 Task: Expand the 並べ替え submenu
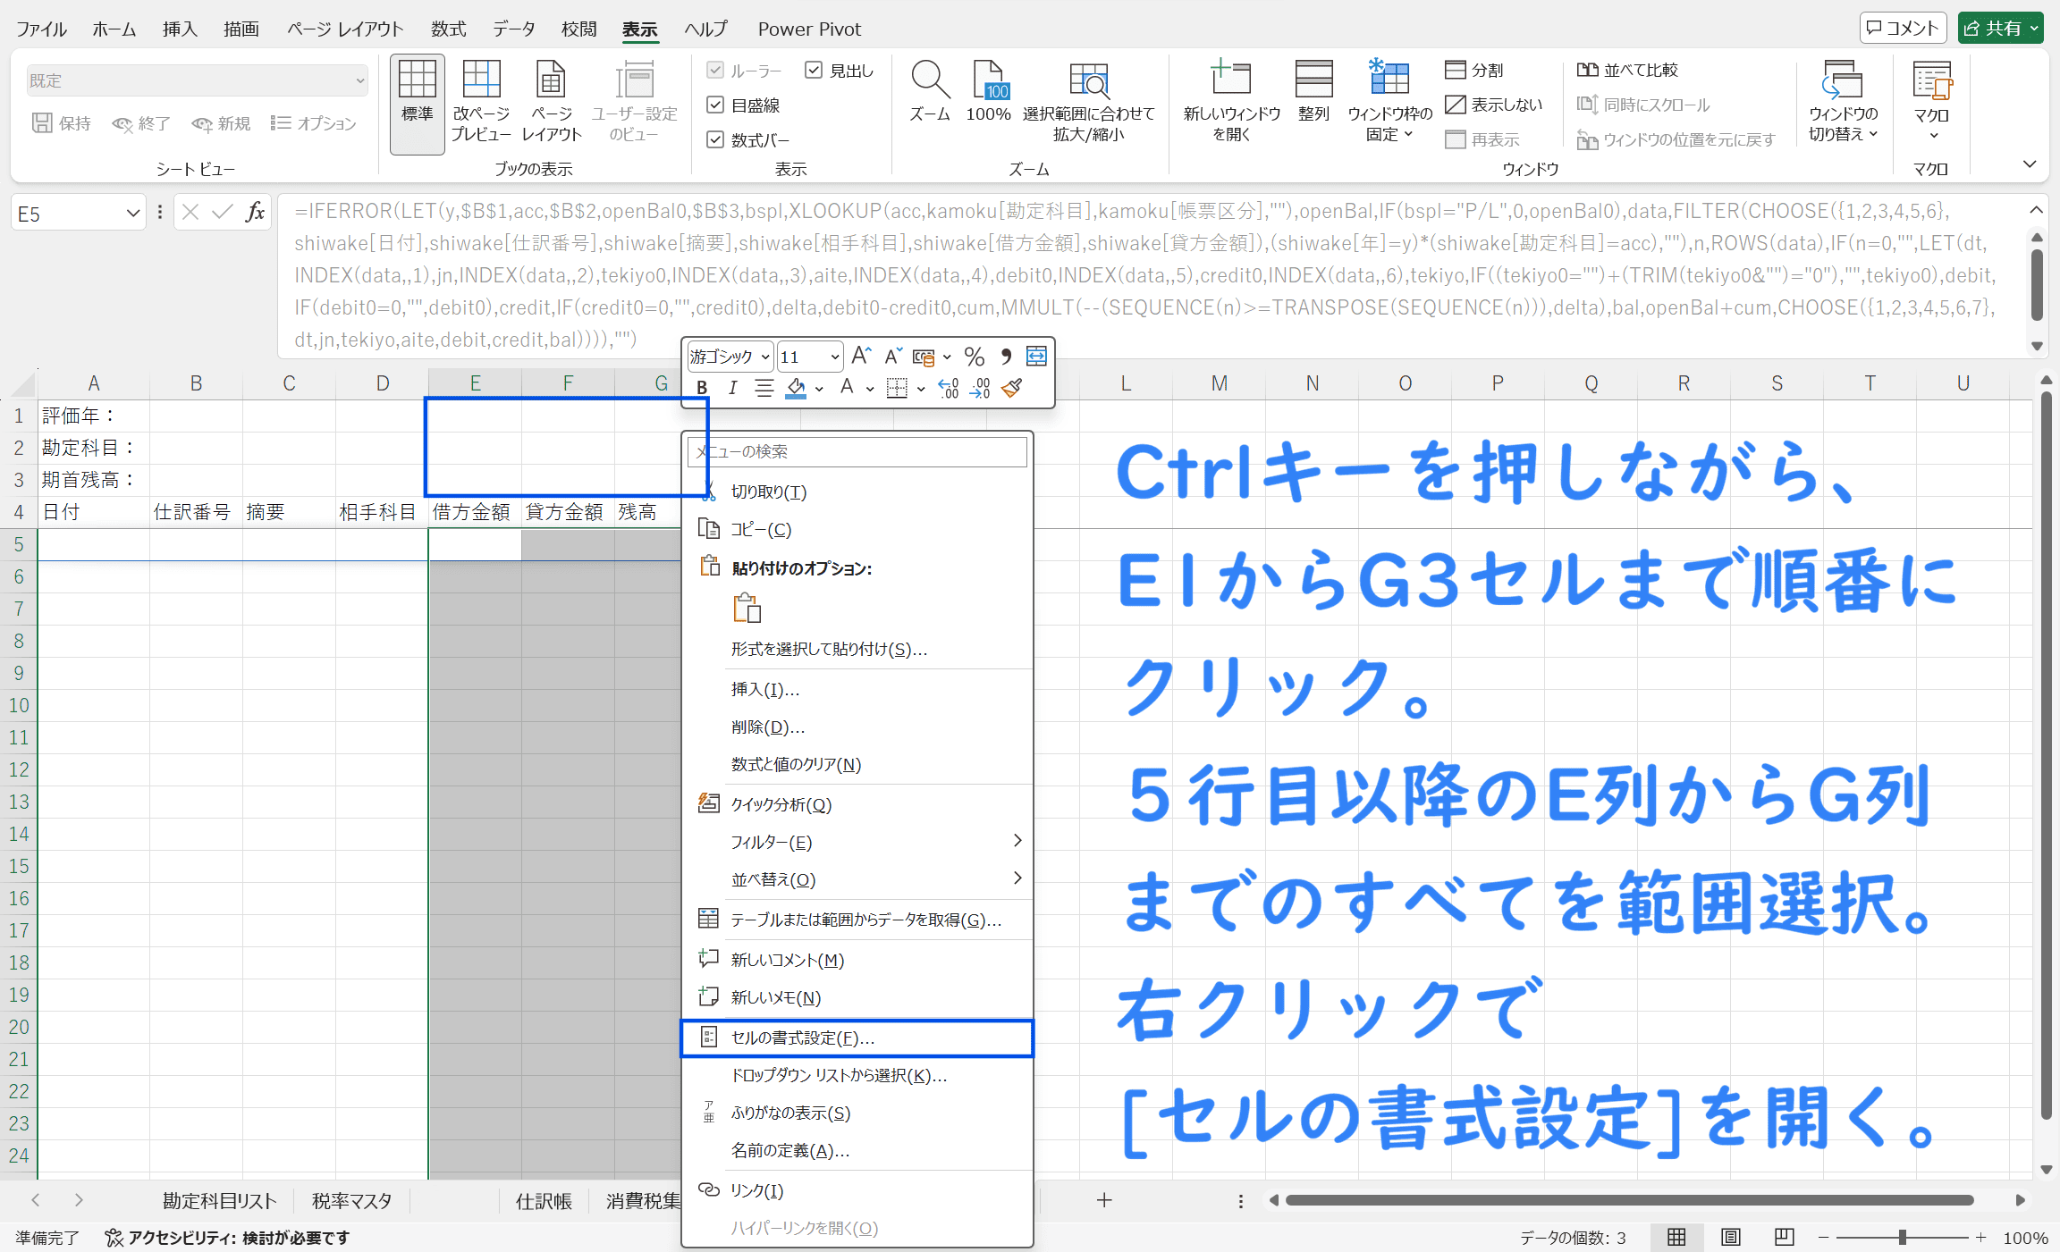857,879
